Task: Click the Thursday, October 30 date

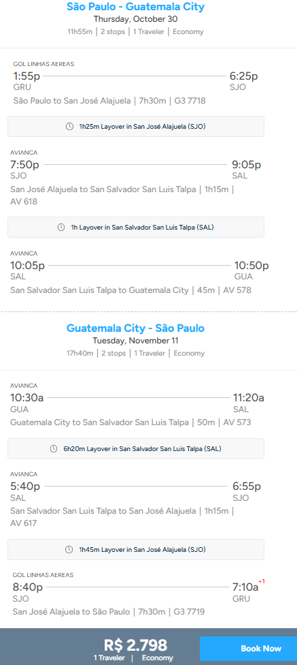Action: pyautogui.click(x=135, y=19)
